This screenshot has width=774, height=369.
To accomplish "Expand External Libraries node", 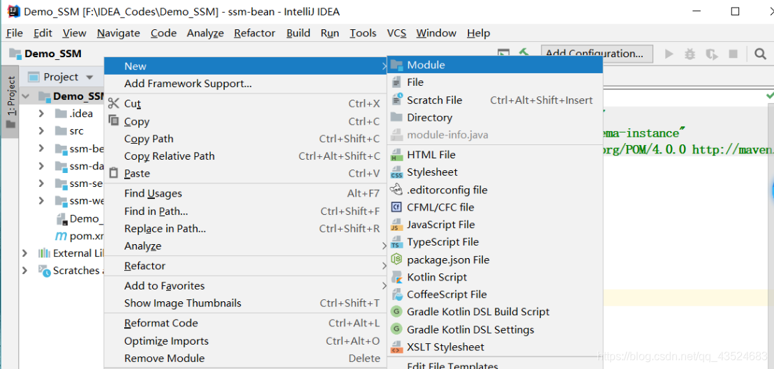I will point(24,253).
